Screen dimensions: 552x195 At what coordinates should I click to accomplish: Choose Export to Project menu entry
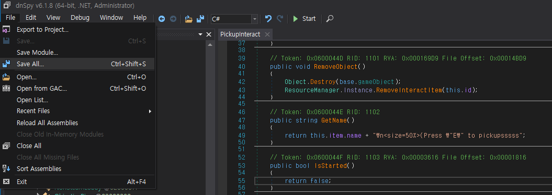[x=77, y=30]
